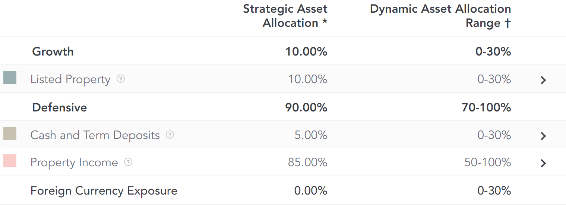
Task: Click the 70-100% Defensive range value
Action: point(486,107)
